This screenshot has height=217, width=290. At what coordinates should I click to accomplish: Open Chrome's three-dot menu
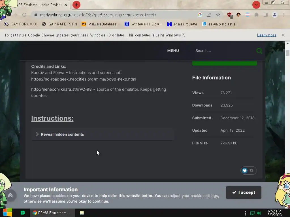[x=284, y=15]
